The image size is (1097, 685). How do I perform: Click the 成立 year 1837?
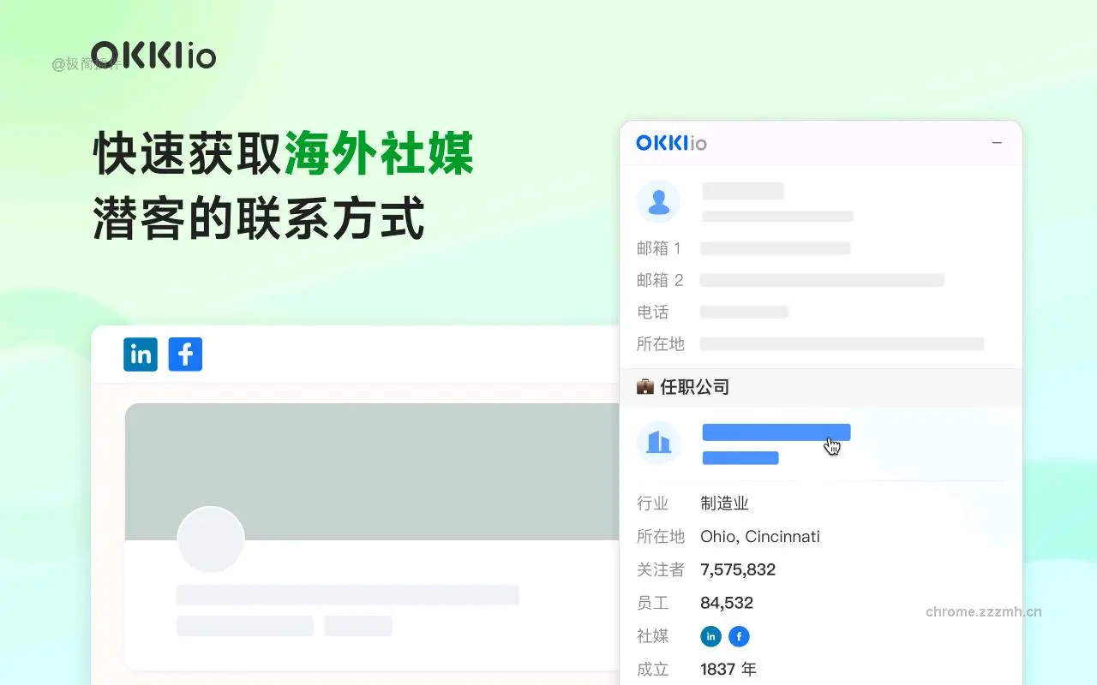[728, 669]
